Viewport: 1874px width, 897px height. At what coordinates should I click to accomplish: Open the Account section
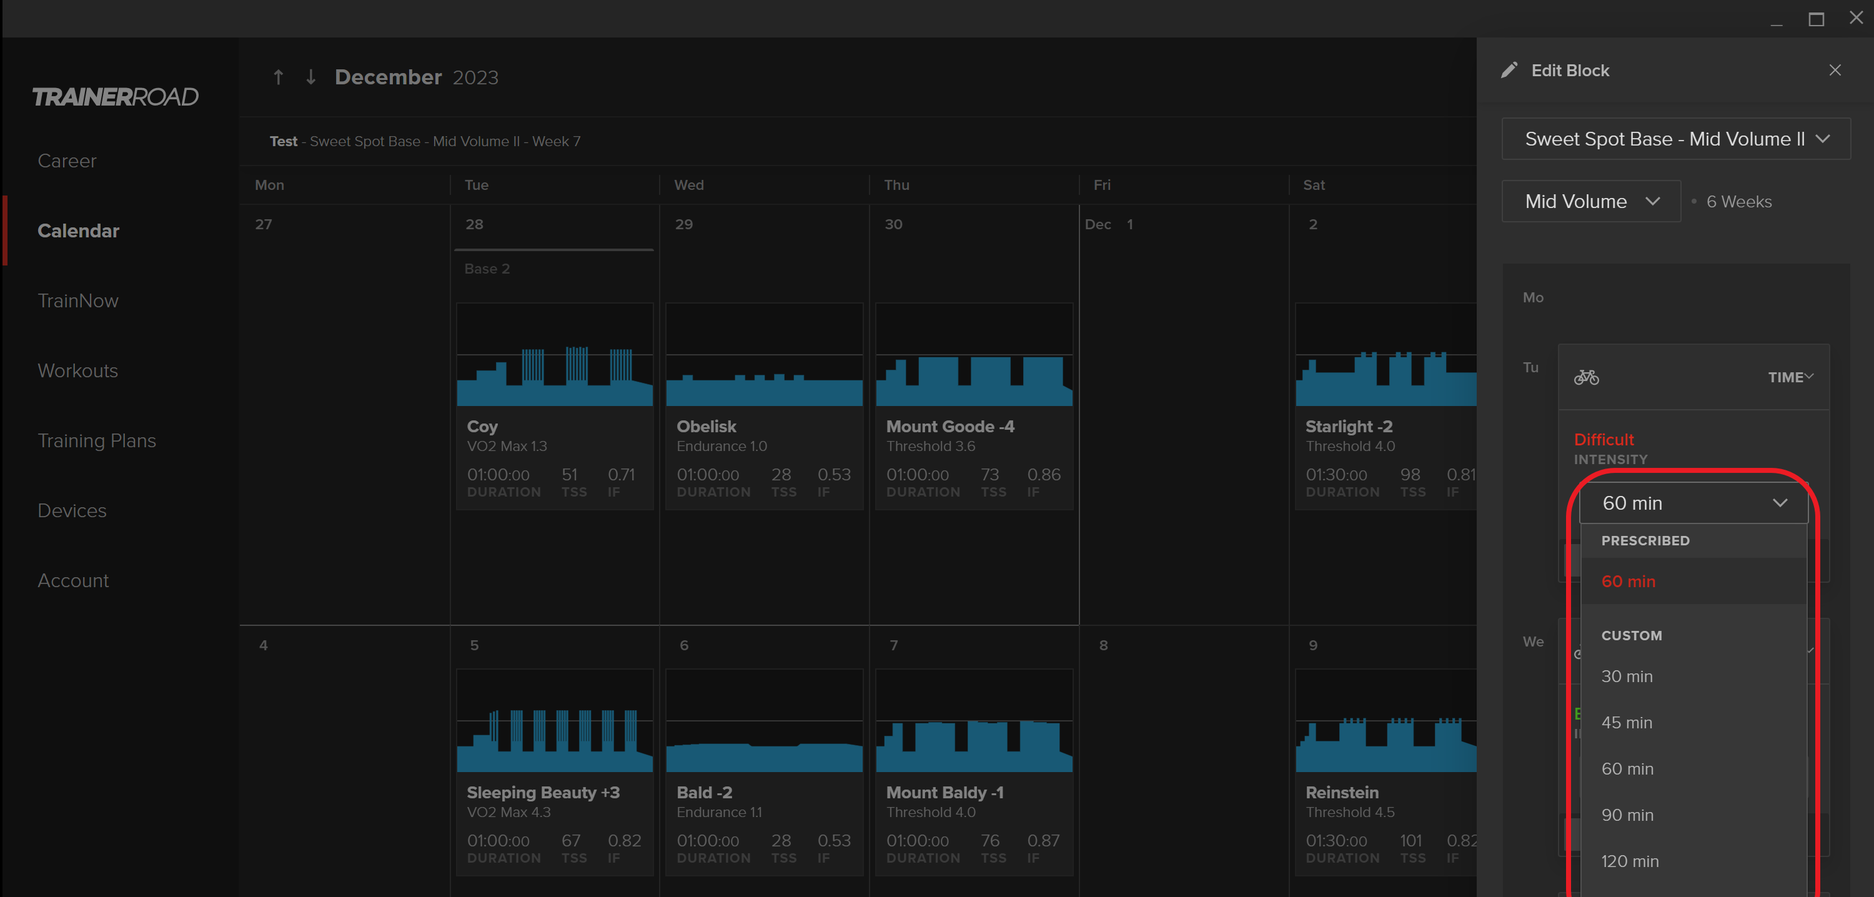tap(74, 580)
